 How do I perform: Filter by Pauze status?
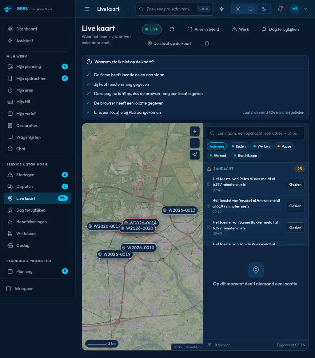click(x=284, y=146)
